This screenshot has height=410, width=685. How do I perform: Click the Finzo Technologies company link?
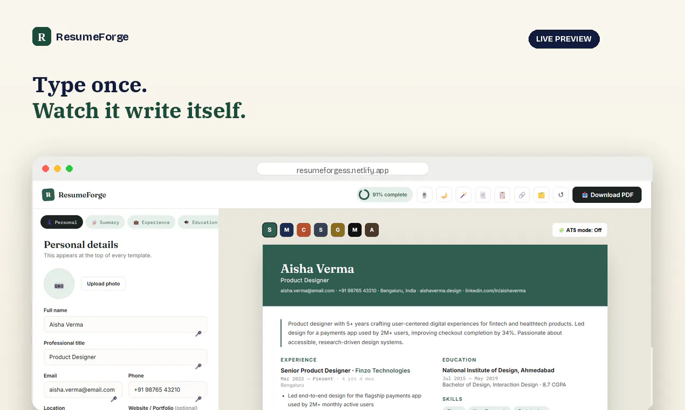[x=382, y=371]
